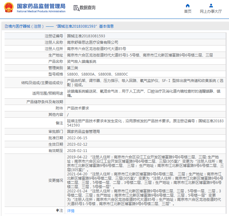Click 国家药品监督管理局 site title

click(x=41, y=6)
